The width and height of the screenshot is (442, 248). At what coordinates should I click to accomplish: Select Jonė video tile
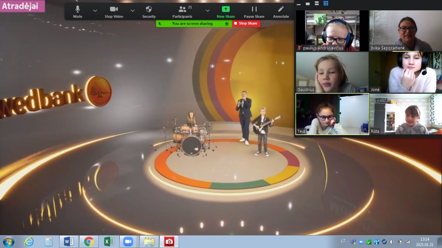coord(406,72)
